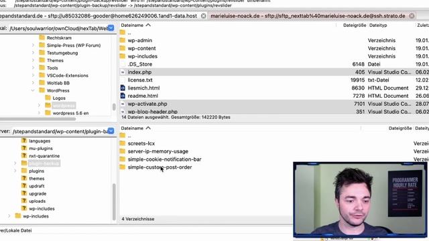Click the local tree horizontal scrollbar
The image size is (429, 241).
tap(38, 119)
